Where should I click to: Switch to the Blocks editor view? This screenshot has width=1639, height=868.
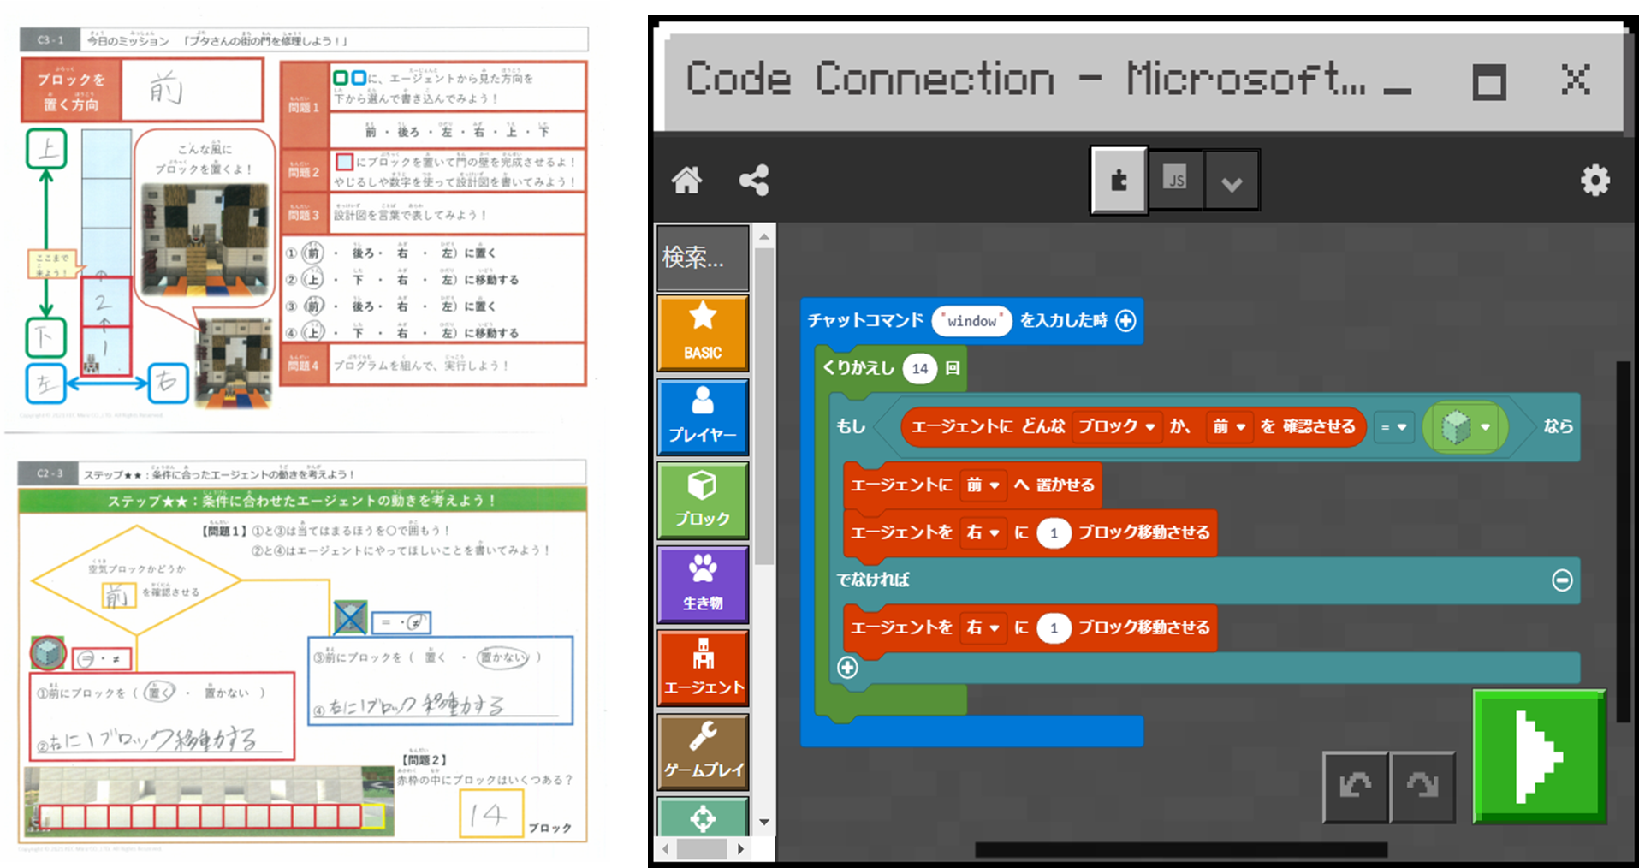[1119, 180]
